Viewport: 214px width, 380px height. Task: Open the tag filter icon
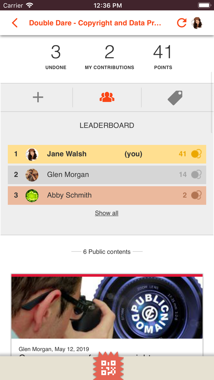(x=175, y=97)
